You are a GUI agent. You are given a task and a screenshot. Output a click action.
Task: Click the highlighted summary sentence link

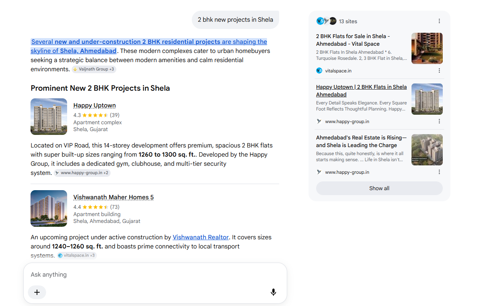pyautogui.click(x=149, y=46)
